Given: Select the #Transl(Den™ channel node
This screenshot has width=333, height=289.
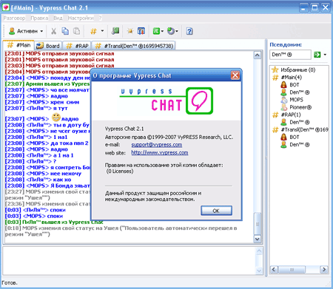Looking at the screenshot, I should pos(300,129).
